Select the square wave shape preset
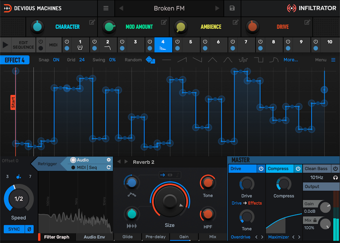Screen dimensions: 340x243 pyautogui.click(x=258, y=60)
